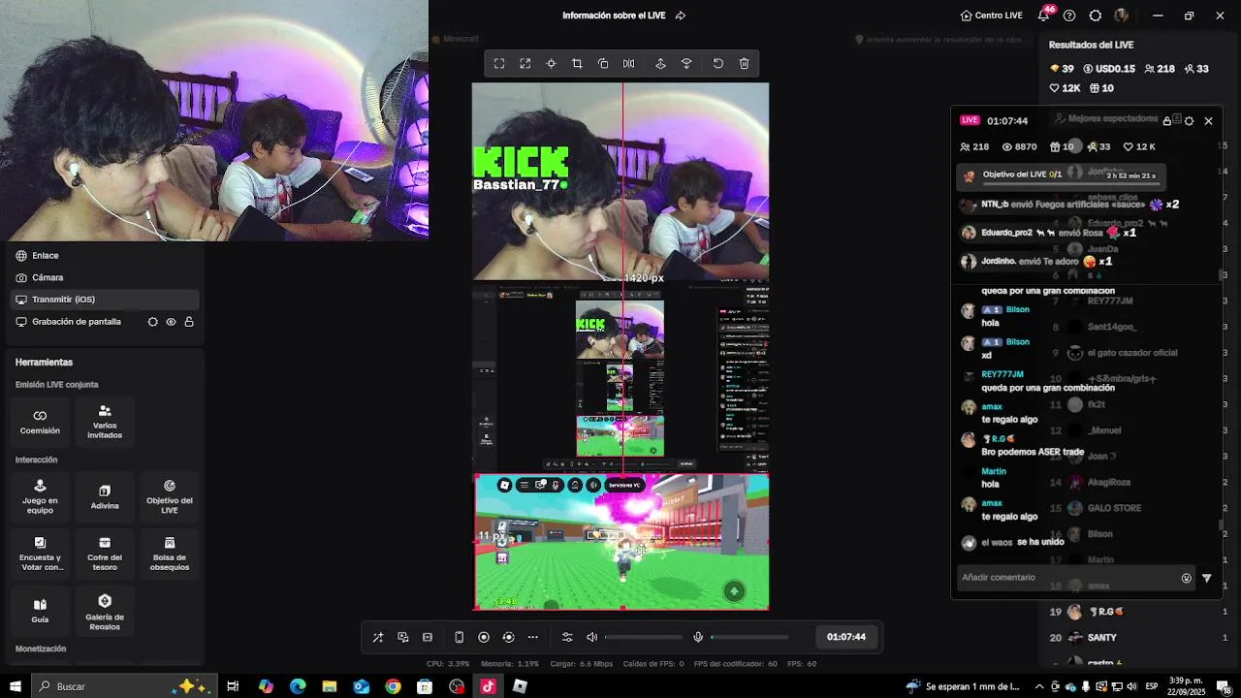Fit the source to screen in canvas toolbar
Screen dimensions: 1241x698
(499, 64)
